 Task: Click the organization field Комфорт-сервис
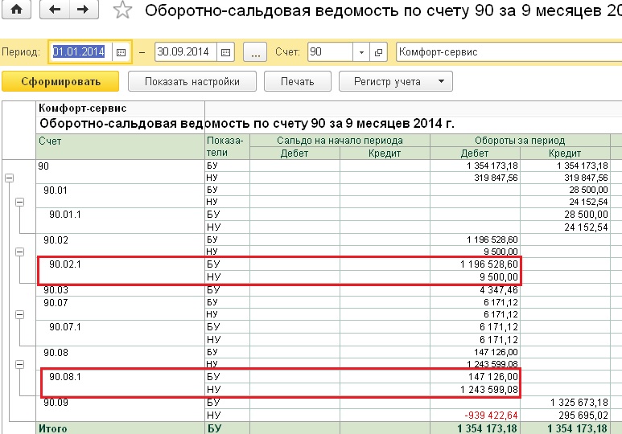(509, 52)
